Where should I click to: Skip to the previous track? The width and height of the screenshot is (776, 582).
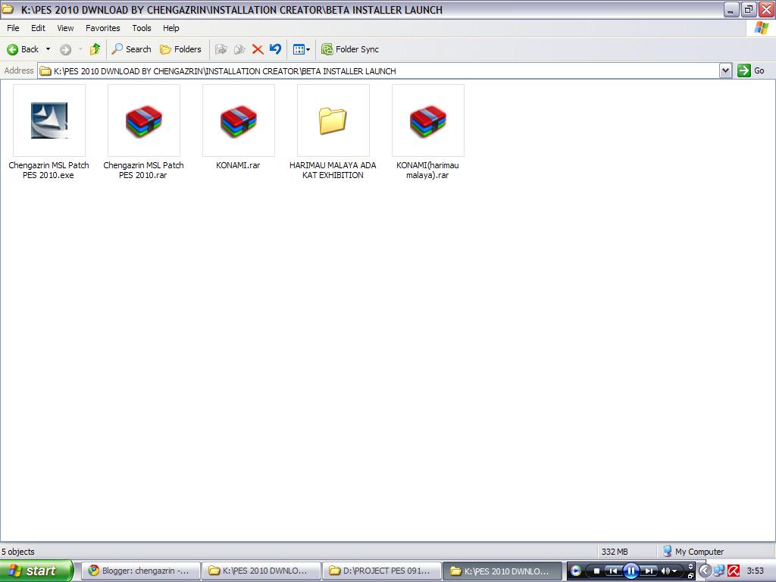pos(613,571)
